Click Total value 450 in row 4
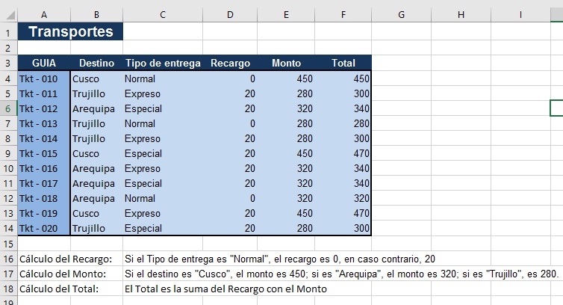Image resolution: width=563 pixels, height=305 pixels. (343, 78)
